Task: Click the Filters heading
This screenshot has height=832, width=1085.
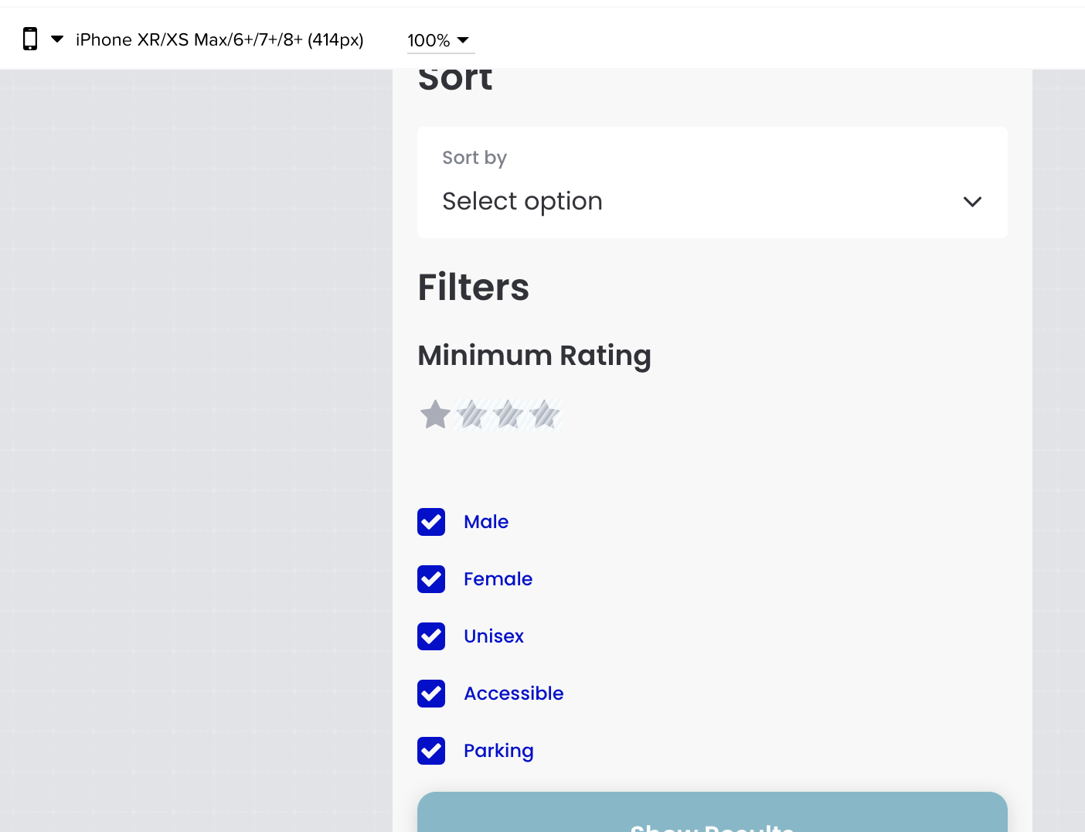Action: (474, 287)
